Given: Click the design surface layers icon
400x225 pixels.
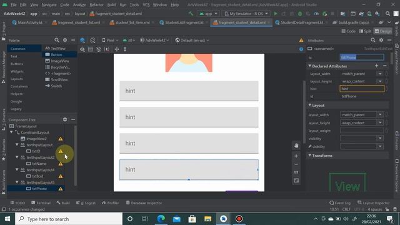Looking at the screenshot, I should click(82, 40).
